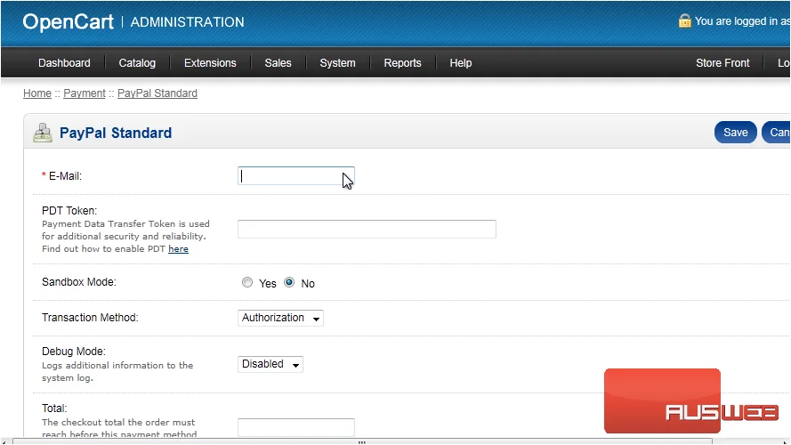This screenshot has height=445, width=791.
Task: Click the PayPal Standard payment icon
Action: coord(43,133)
